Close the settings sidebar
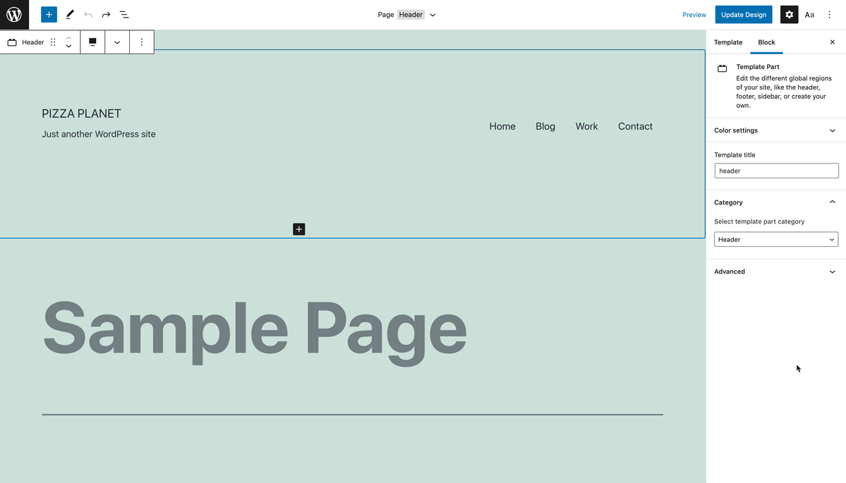This screenshot has height=483, width=846. pos(832,42)
